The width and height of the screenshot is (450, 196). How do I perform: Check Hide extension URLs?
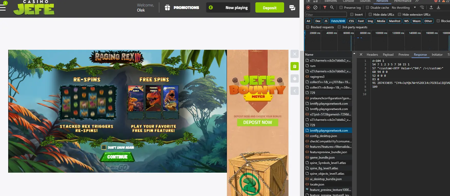pyautogui.click(x=399, y=14)
